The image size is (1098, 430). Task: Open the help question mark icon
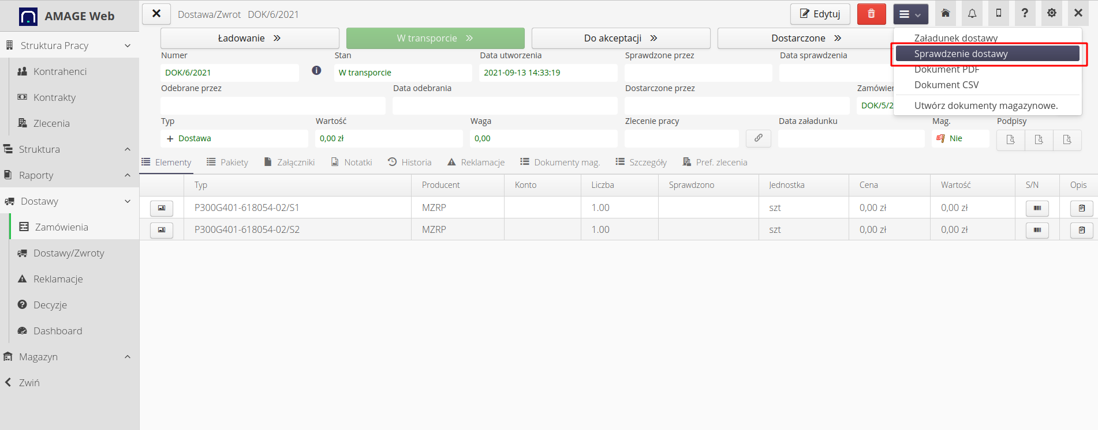(1025, 13)
